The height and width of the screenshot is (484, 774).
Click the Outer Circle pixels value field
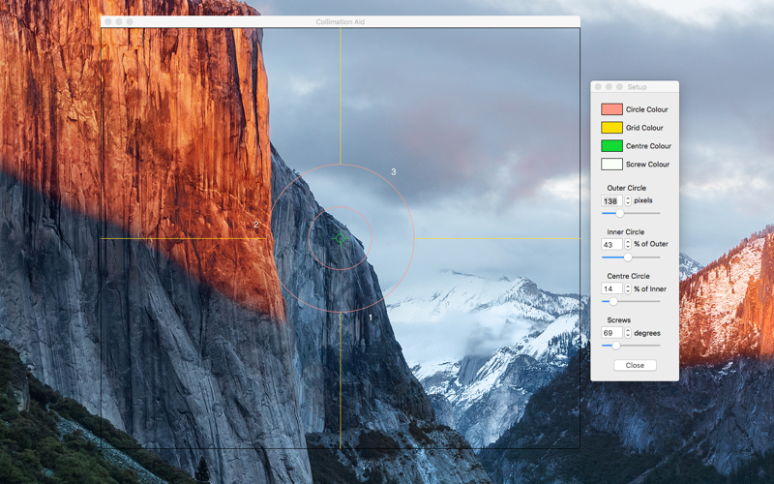(x=611, y=200)
